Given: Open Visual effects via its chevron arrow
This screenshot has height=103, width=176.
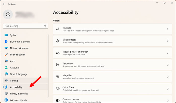Looking at the screenshot, I should click(x=168, y=41).
